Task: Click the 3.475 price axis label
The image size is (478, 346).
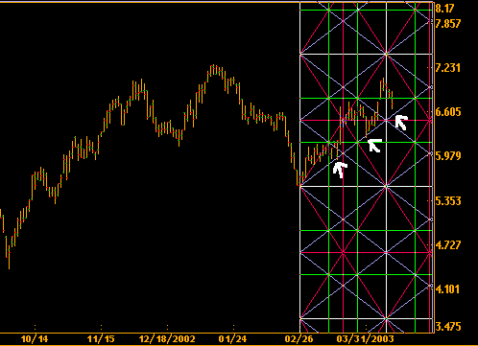Action: point(448,327)
